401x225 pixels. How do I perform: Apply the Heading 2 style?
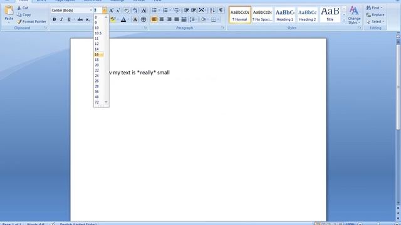(307, 15)
